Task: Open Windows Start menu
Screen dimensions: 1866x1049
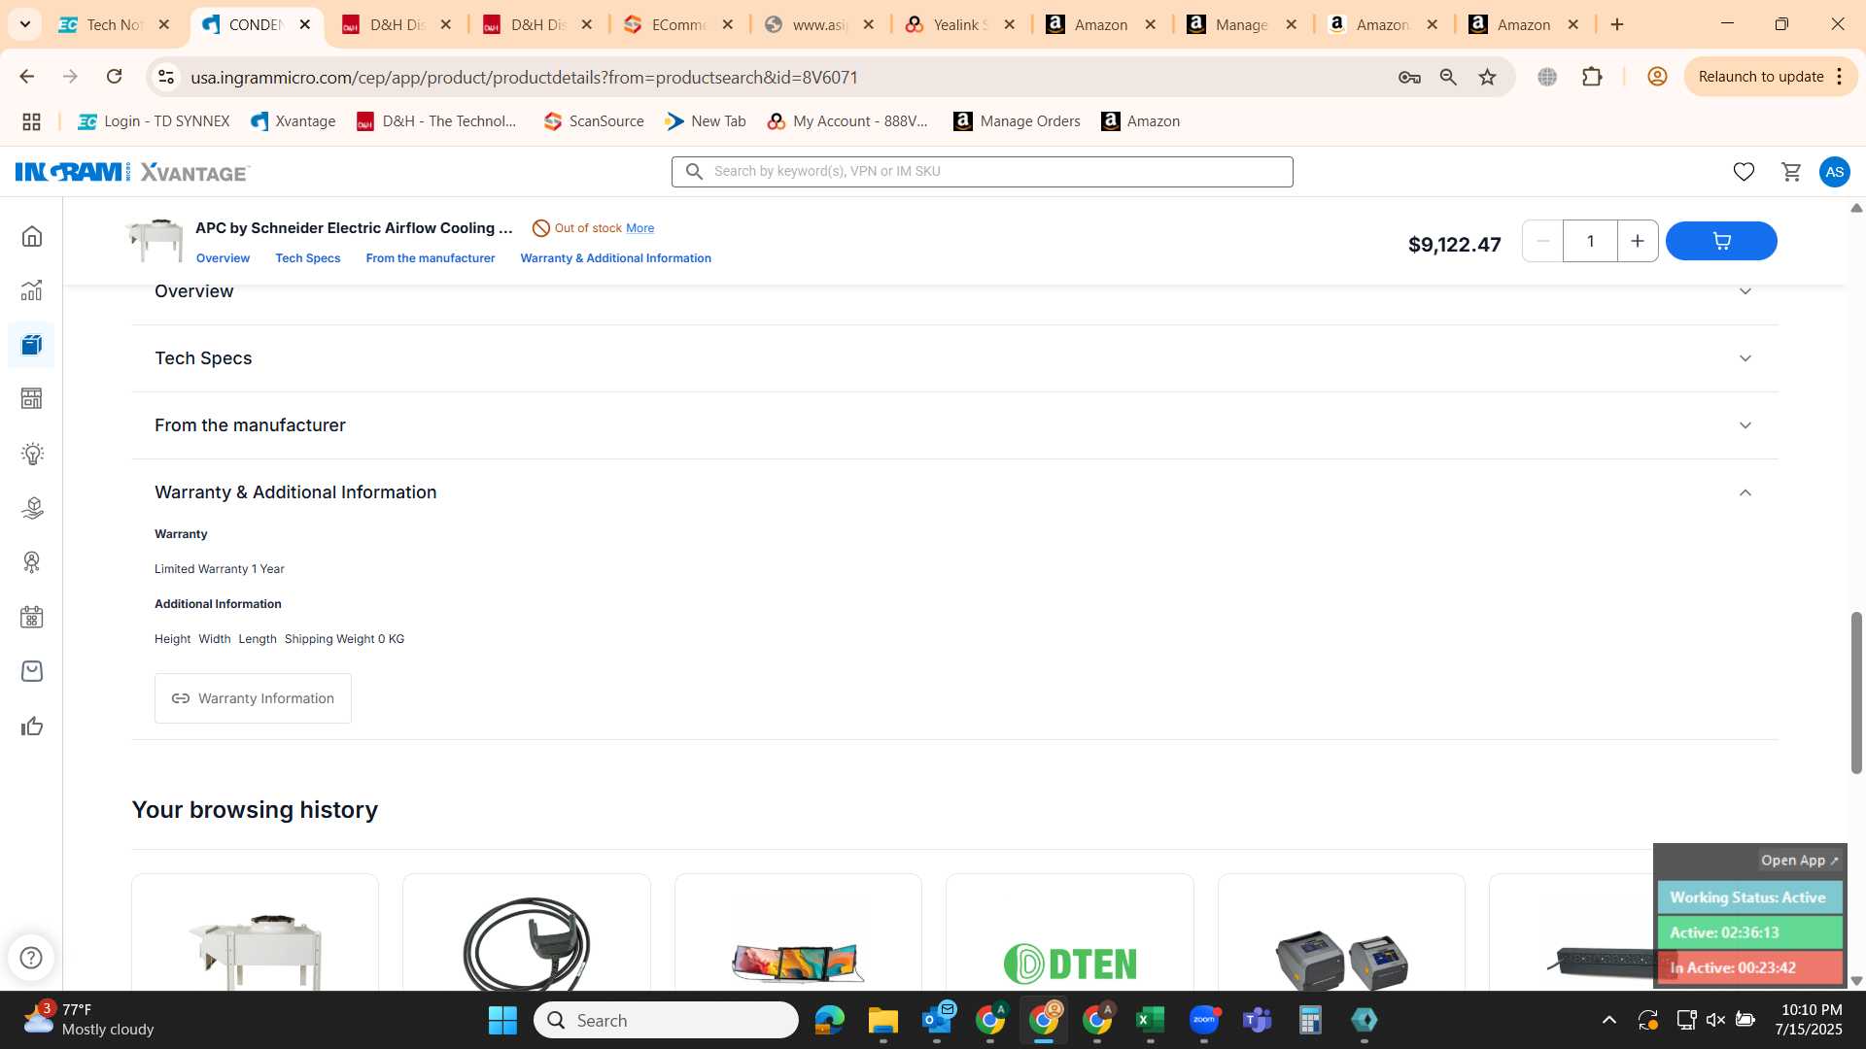Action: point(502,1020)
